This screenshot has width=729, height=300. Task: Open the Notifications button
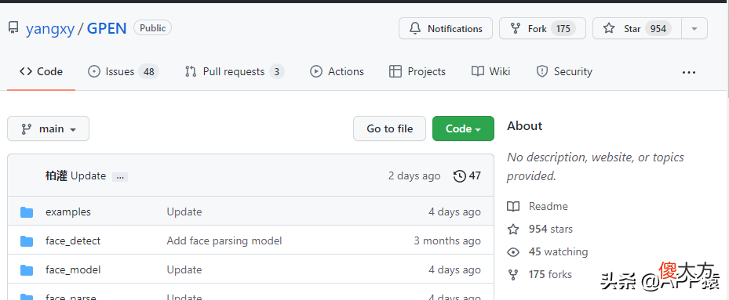[446, 28]
